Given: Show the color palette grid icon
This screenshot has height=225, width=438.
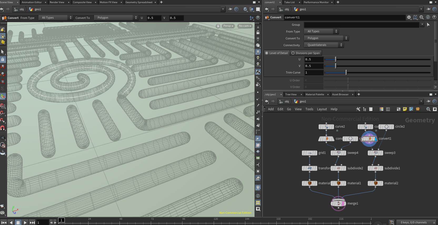Looking at the screenshot, I should pos(381,109).
